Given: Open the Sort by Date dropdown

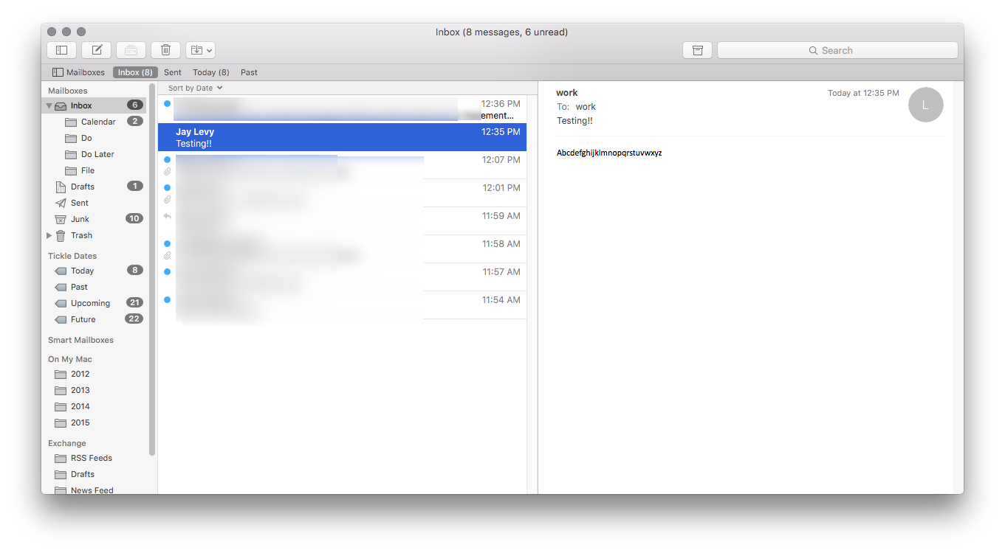Looking at the screenshot, I should [x=193, y=87].
